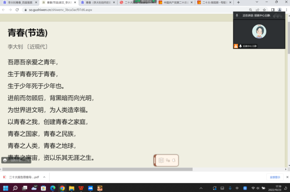The height and width of the screenshot is (192, 290).
Task: Click the microphone icon in meeting panel header
Action: pyautogui.click(x=237, y=15)
